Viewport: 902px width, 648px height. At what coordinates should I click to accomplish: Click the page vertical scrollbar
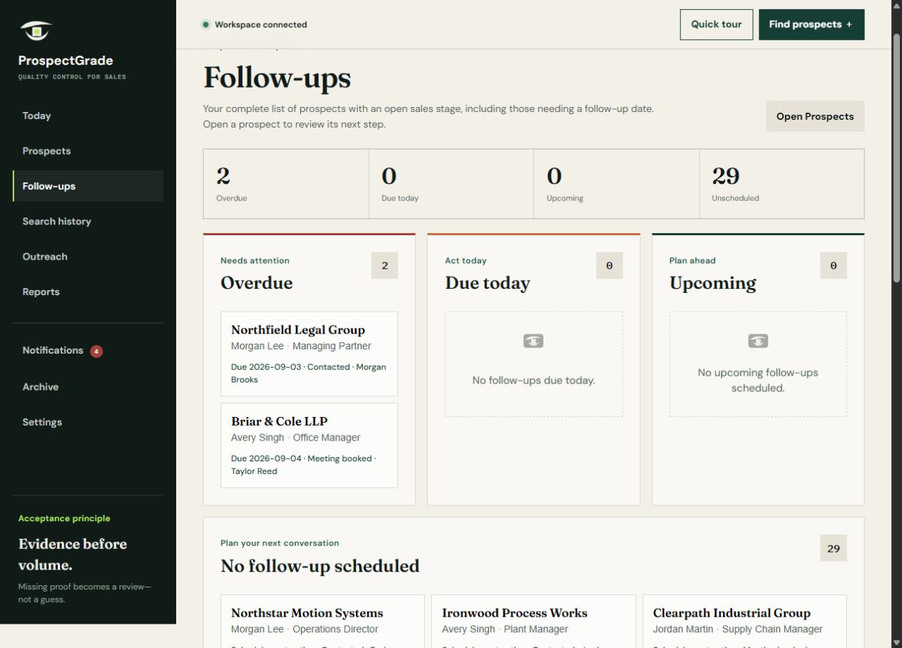897,157
